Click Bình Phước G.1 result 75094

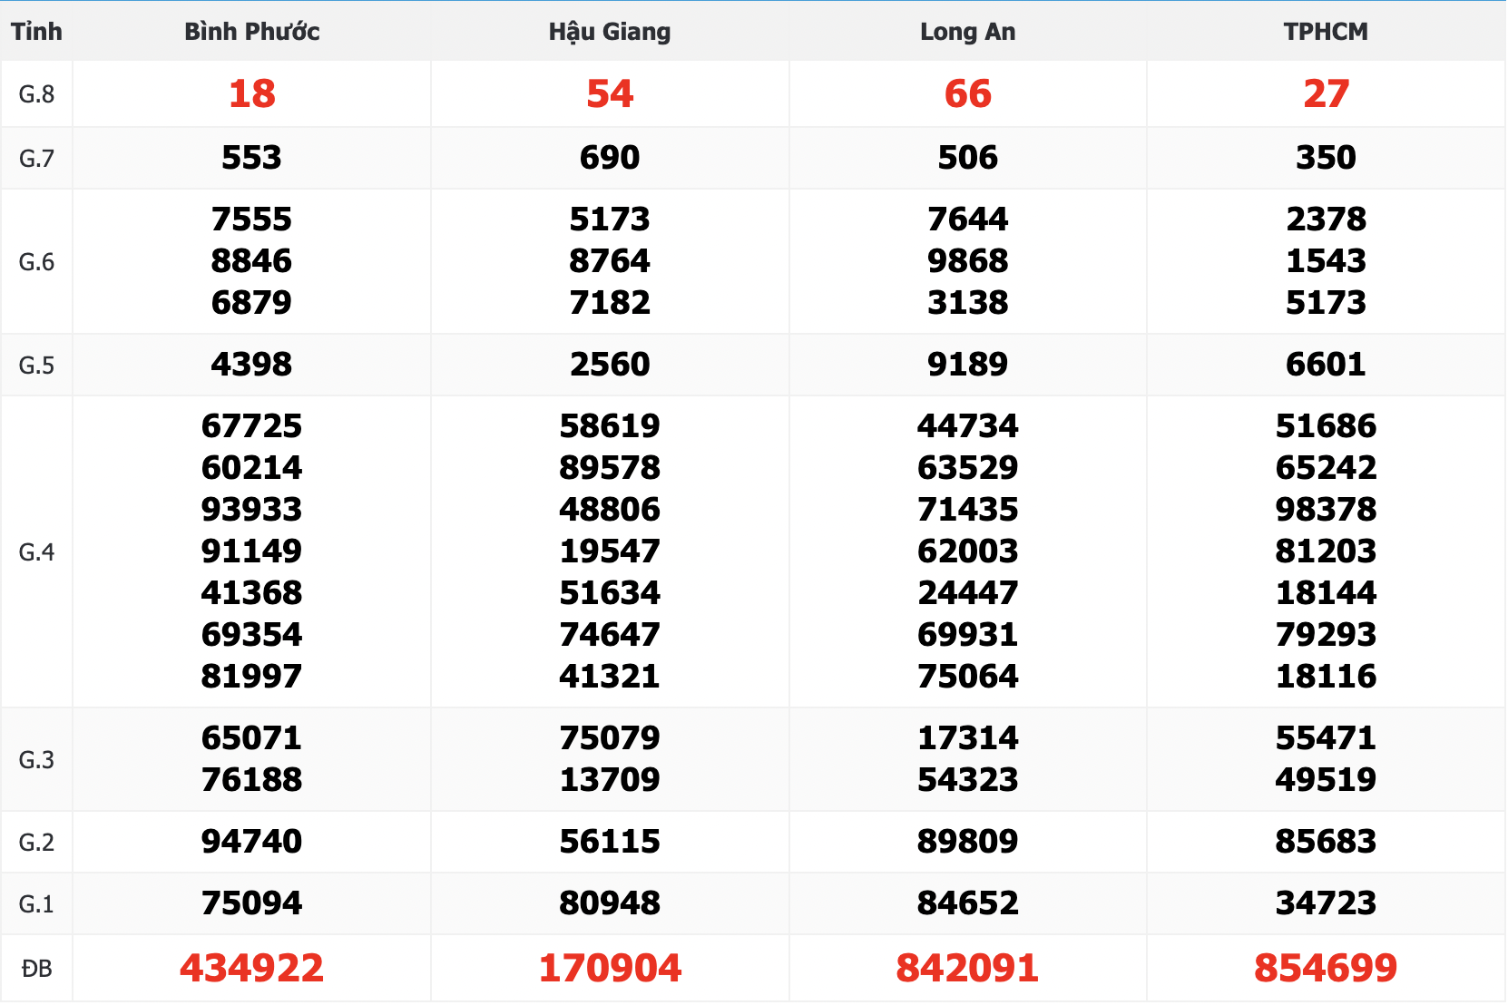click(251, 903)
